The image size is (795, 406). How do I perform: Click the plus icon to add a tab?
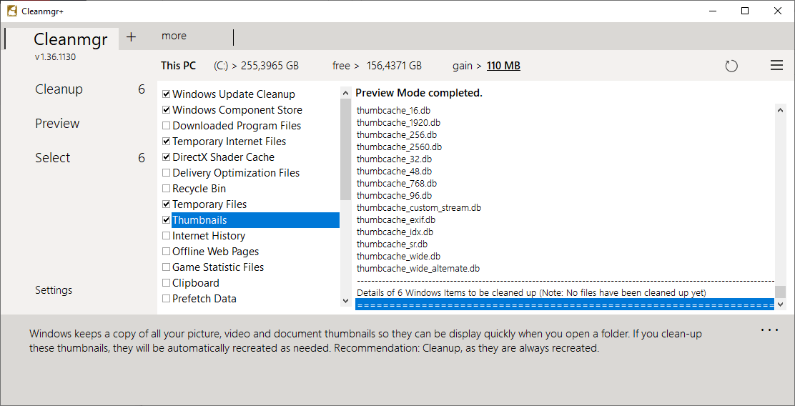[132, 37]
